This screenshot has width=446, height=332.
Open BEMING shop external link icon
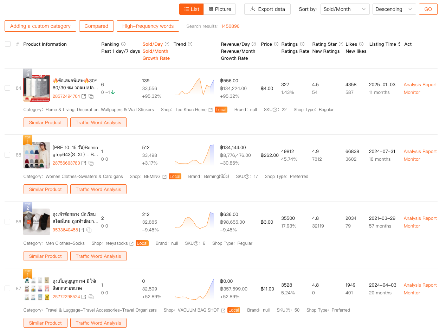[x=164, y=177]
